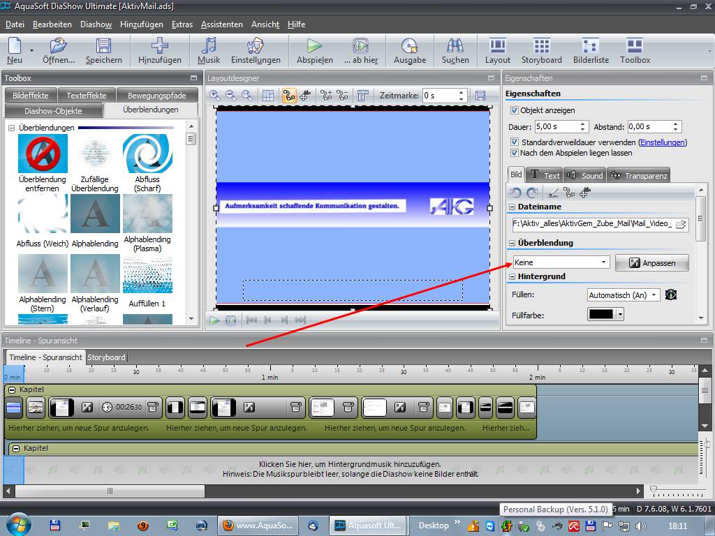Toggle the Objekt anzeigen checkbox
This screenshot has height=536, width=715.
515,110
